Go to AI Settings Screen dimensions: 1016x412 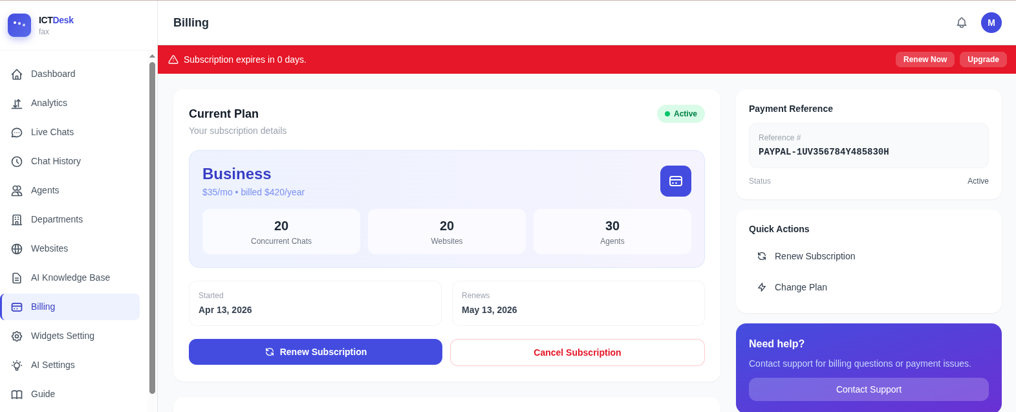point(70,365)
